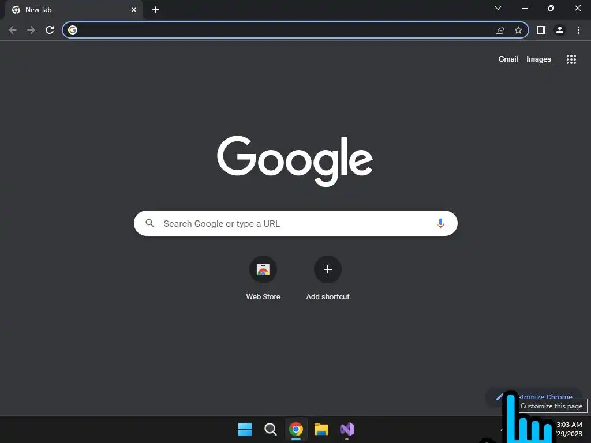Click the magnifier icon in the Google search box

click(149, 223)
